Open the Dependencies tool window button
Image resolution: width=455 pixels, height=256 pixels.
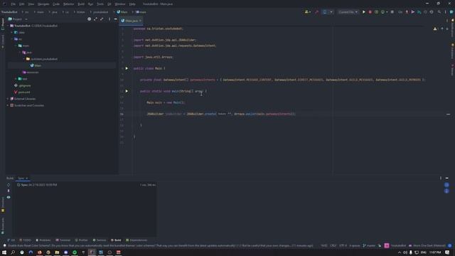(x=136, y=240)
